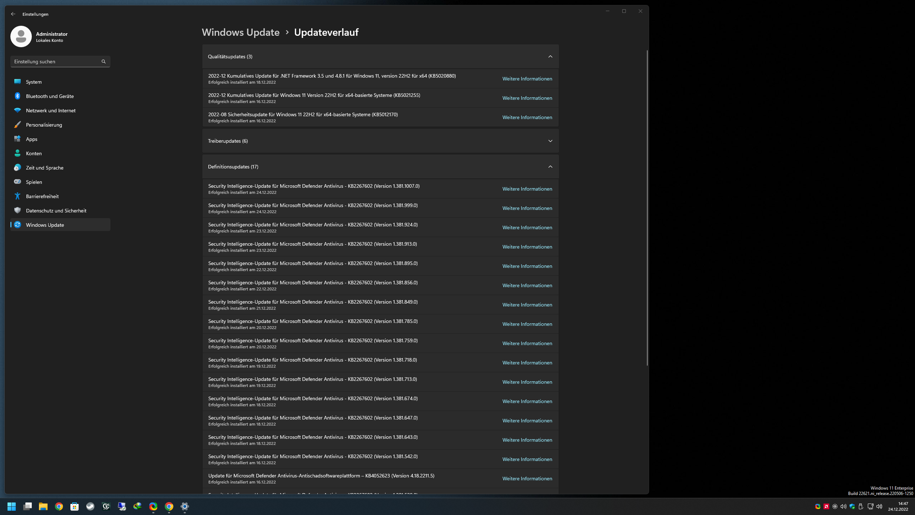Go back to the Windows Update breadcrumb

(x=241, y=32)
